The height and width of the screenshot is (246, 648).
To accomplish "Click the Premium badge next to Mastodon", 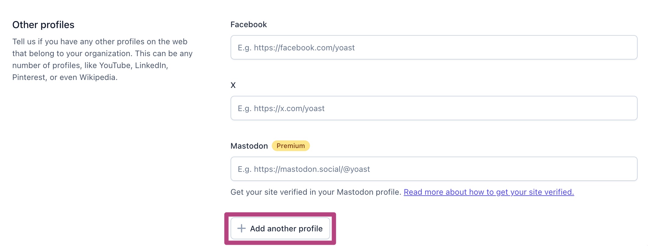I will click(x=291, y=146).
